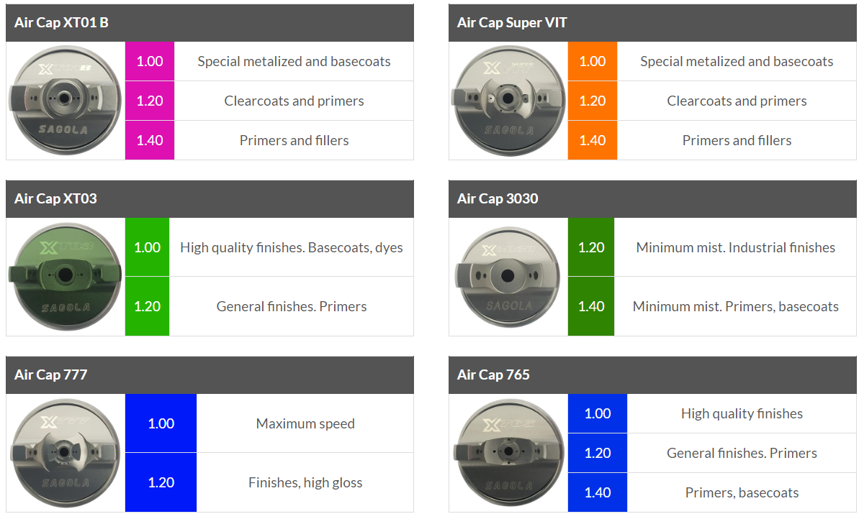Open the Air Cap 777 image
Screen dimensions: 859x519
coord(66,453)
